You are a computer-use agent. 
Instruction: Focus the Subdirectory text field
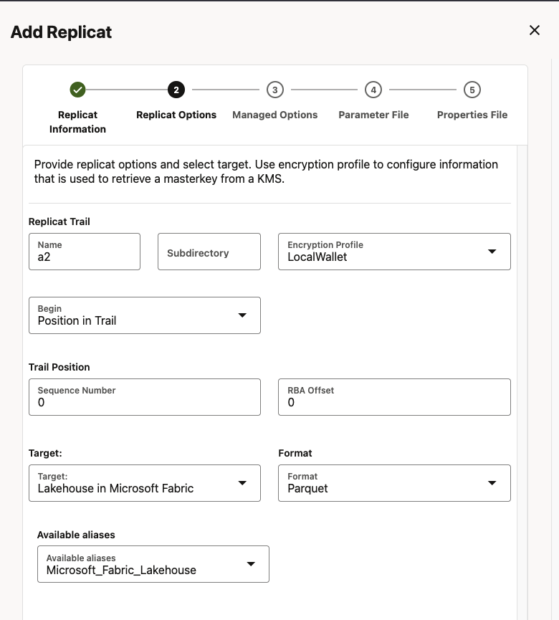[209, 252]
